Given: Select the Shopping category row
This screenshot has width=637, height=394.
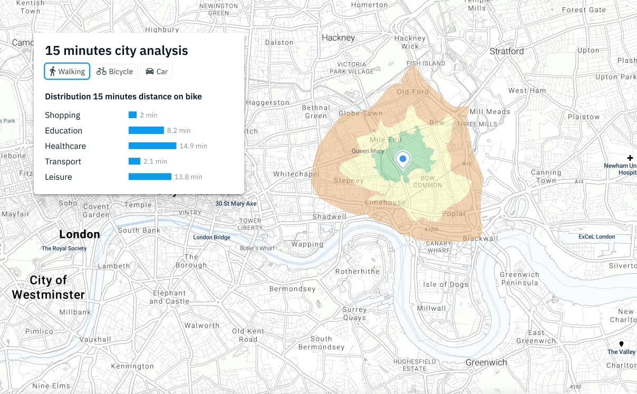Looking at the screenshot, I should pyautogui.click(x=139, y=115).
